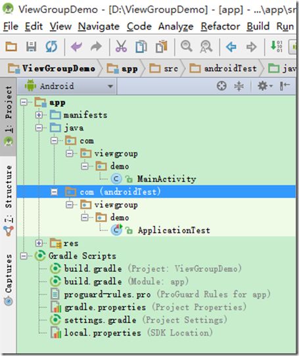The image size is (299, 356).
Task: Click the Replace magnifier icon
Action: (x=206, y=47)
